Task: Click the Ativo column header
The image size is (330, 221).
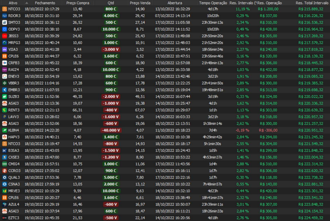Action: 13,3
